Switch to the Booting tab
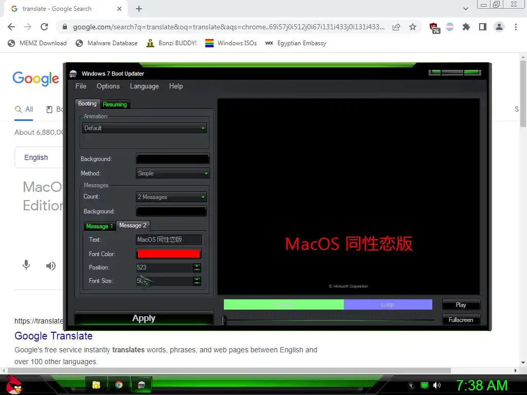527x395 pixels. click(87, 104)
